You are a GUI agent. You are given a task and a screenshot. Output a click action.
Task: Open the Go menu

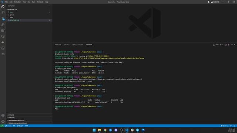(x=29, y=2)
